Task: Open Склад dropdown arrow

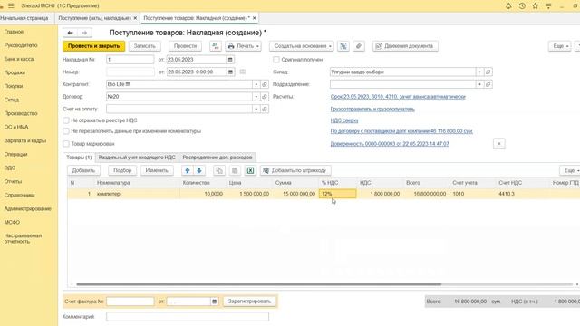Action: (x=479, y=72)
